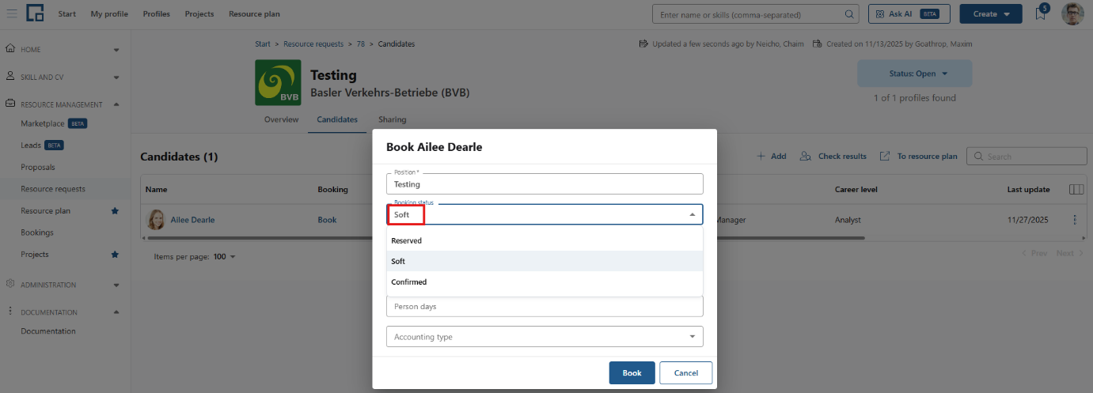Focus the global name or skills search field
The width and height of the screenshot is (1093, 393).
[756, 14]
